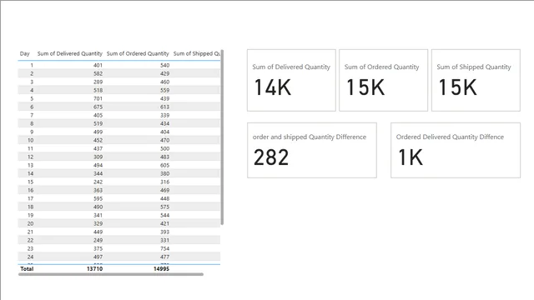Viewport: 534px width, 300px height.
Task: Click delivered value 344 for day 14
Action: point(98,173)
